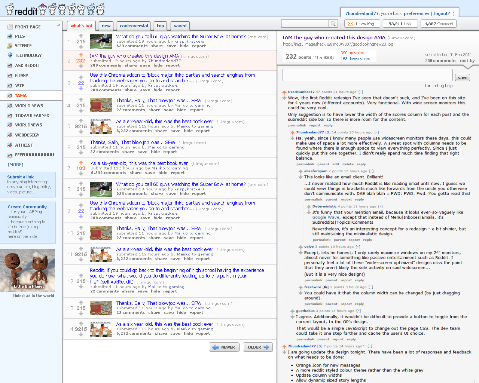Click the ASK REDDIT sidebar icon
Viewport: 479px width, 383px height.
(10, 65)
